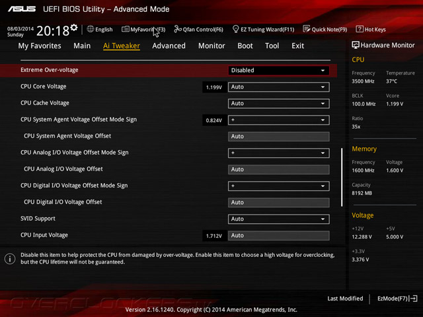423x317 pixels.
Task: Open Quick Note(F9)
Action: (325, 29)
